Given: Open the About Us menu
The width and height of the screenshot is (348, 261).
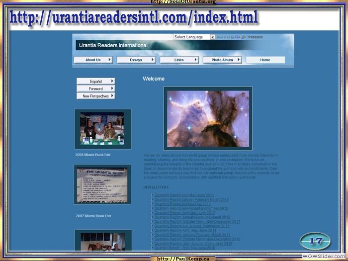Looking at the screenshot, I should coord(93,60).
